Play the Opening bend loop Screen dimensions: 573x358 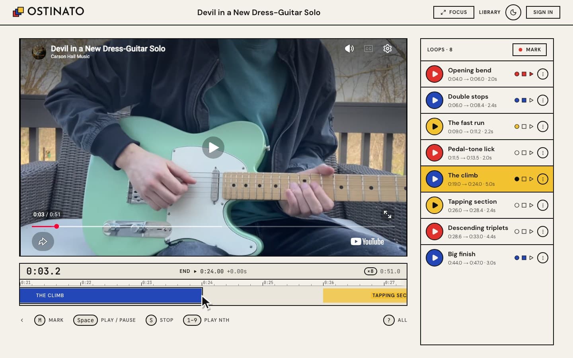[x=435, y=74]
